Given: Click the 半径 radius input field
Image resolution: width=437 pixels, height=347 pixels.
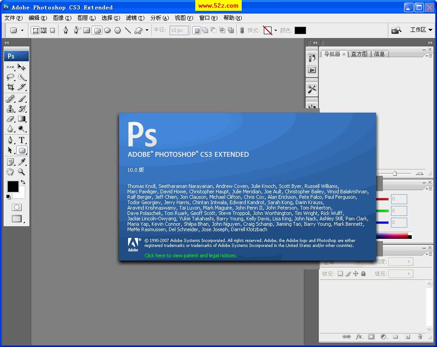Looking at the screenshot, I should click(x=179, y=31).
